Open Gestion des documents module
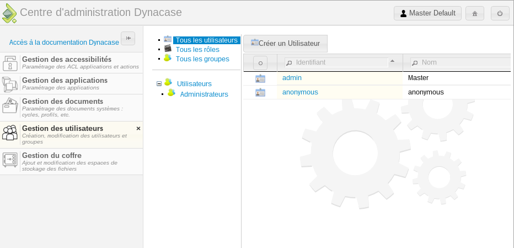514x248 pixels. click(x=72, y=108)
